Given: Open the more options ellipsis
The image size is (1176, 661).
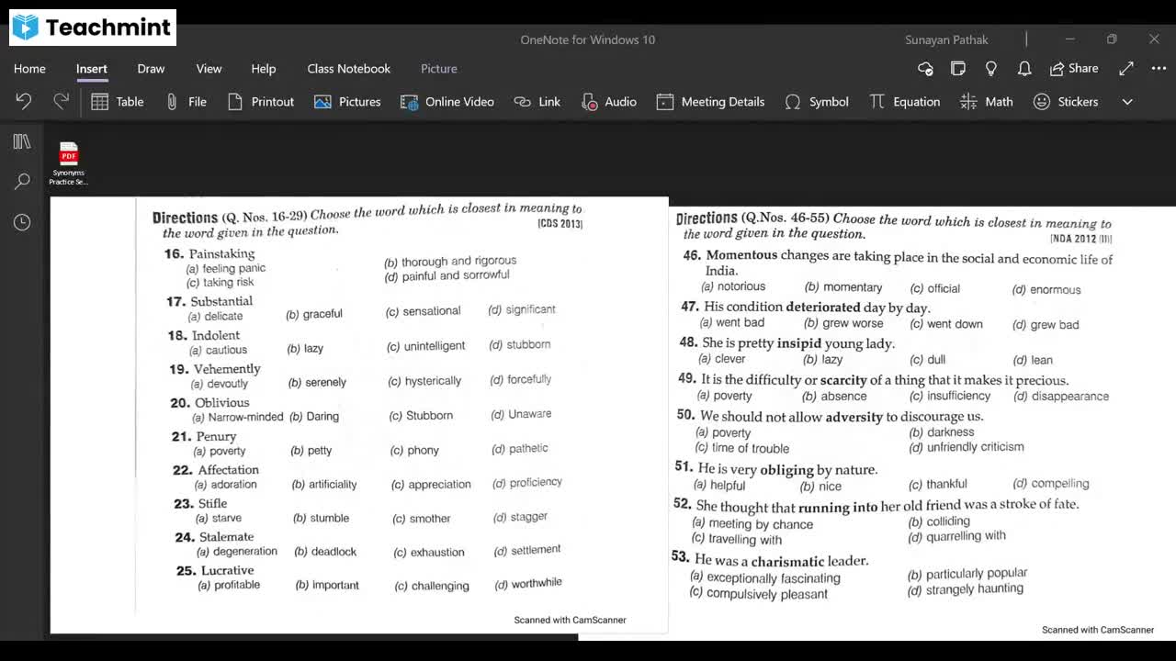Looking at the screenshot, I should pyautogui.click(x=1159, y=69).
